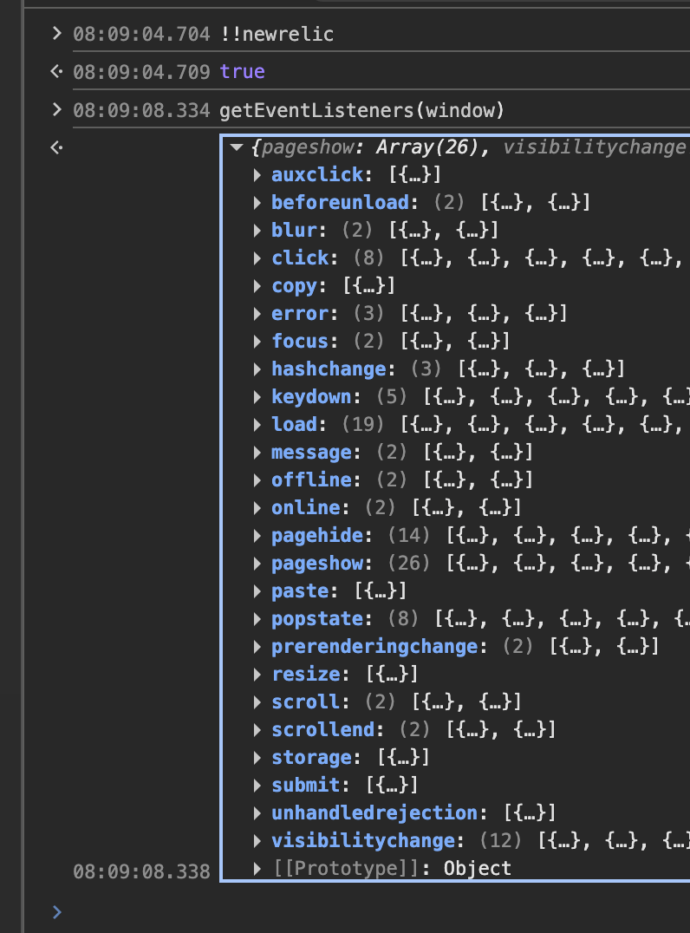Click the '(8)' count on click row
The width and height of the screenshot is (690, 933).
coord(368,258)
